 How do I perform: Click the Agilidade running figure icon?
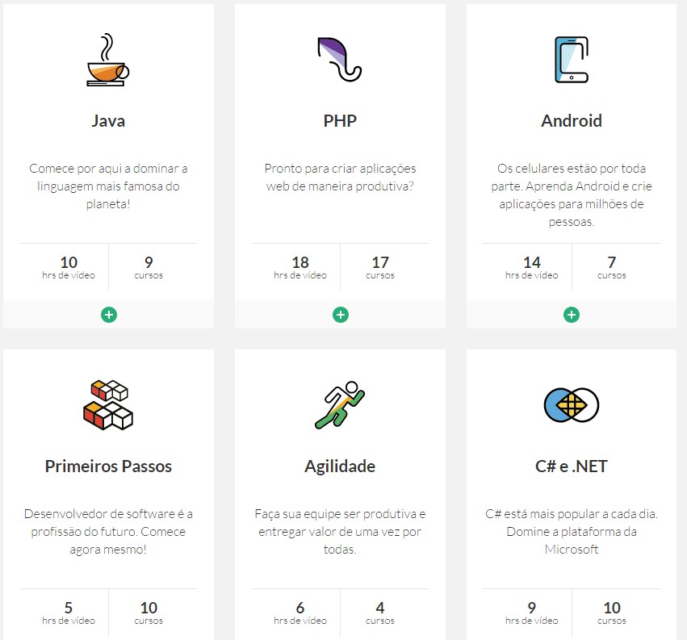coord(340,405)
